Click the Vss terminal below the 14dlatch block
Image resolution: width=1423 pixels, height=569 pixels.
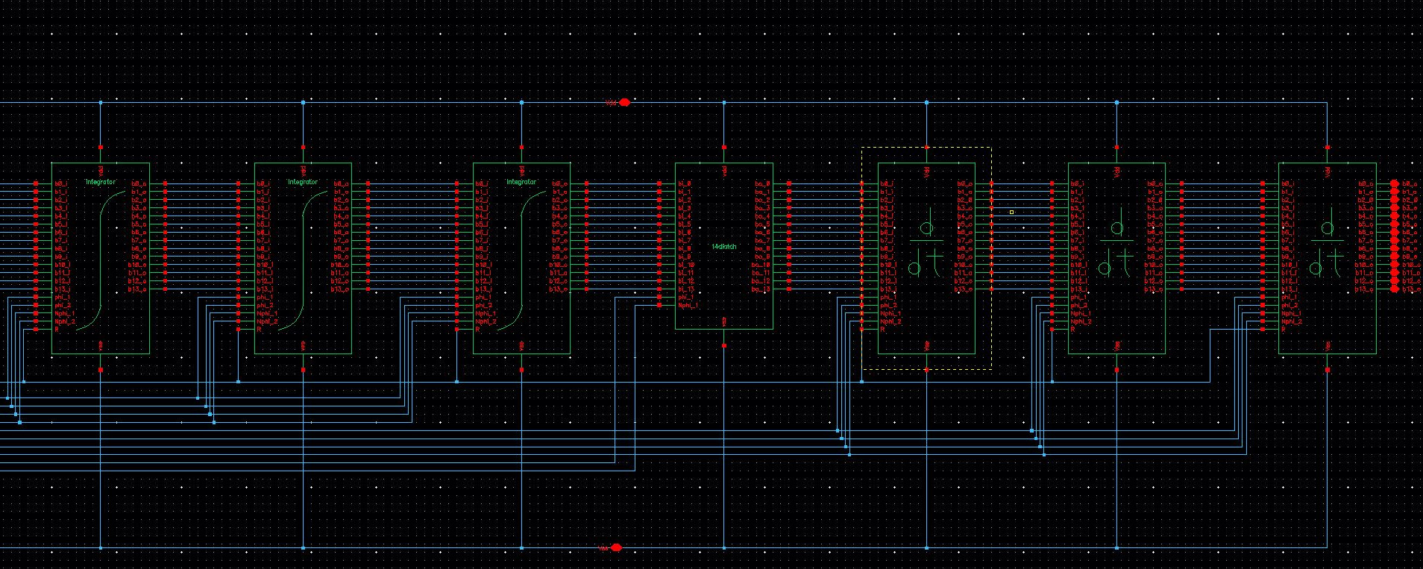[x=723, y=345]
